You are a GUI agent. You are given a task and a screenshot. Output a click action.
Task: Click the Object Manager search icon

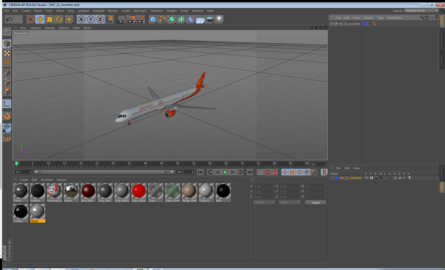coord(422,18)
